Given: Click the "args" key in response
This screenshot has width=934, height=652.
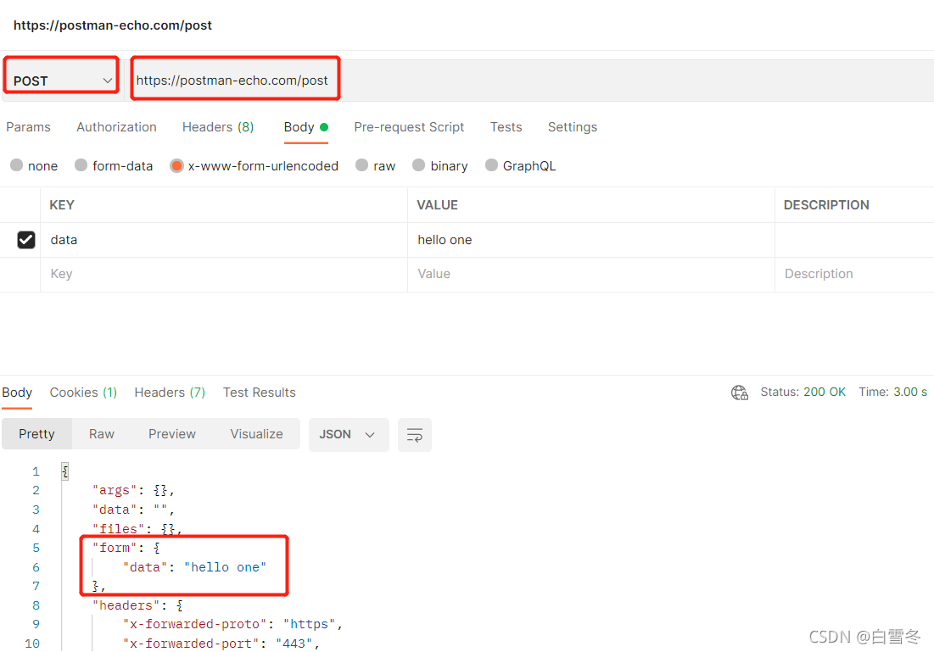Looking at the screenshot, I should 115,491.
